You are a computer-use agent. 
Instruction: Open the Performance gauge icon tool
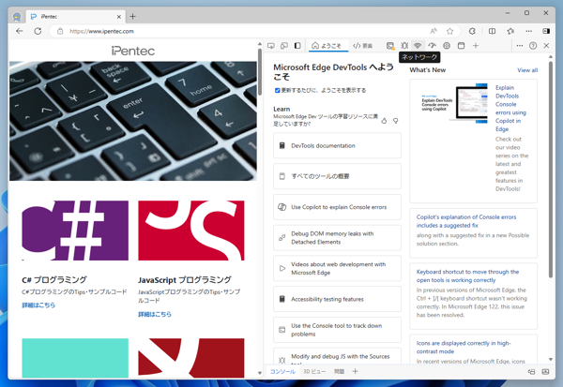[432, 46]
